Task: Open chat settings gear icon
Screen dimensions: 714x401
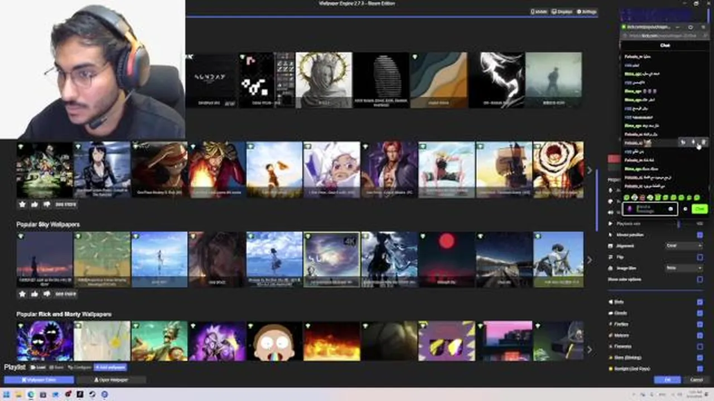Action: click(x=685, y=209)
